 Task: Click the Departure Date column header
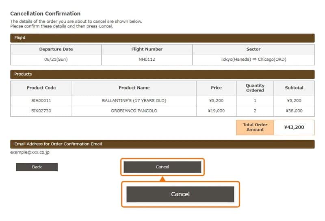[56, 49]
